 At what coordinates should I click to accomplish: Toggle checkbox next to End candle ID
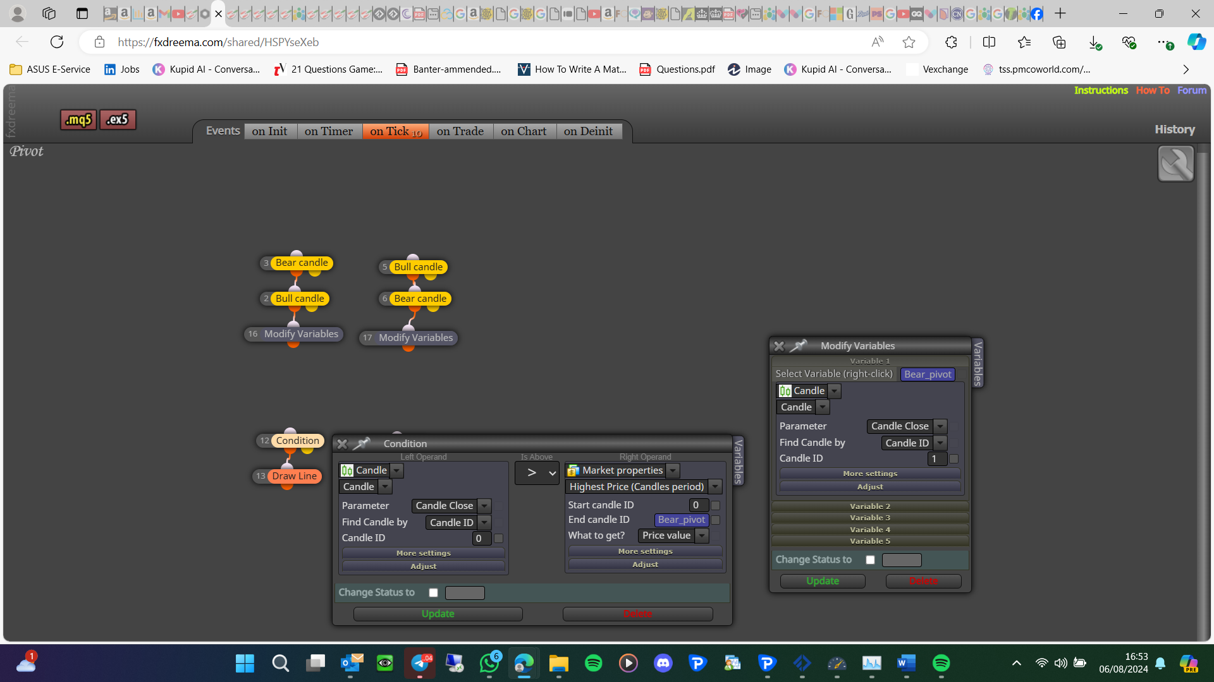click(x=715, y=520)
